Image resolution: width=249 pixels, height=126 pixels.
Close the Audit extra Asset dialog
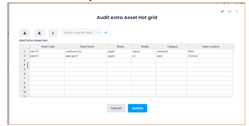coord(237,11)
